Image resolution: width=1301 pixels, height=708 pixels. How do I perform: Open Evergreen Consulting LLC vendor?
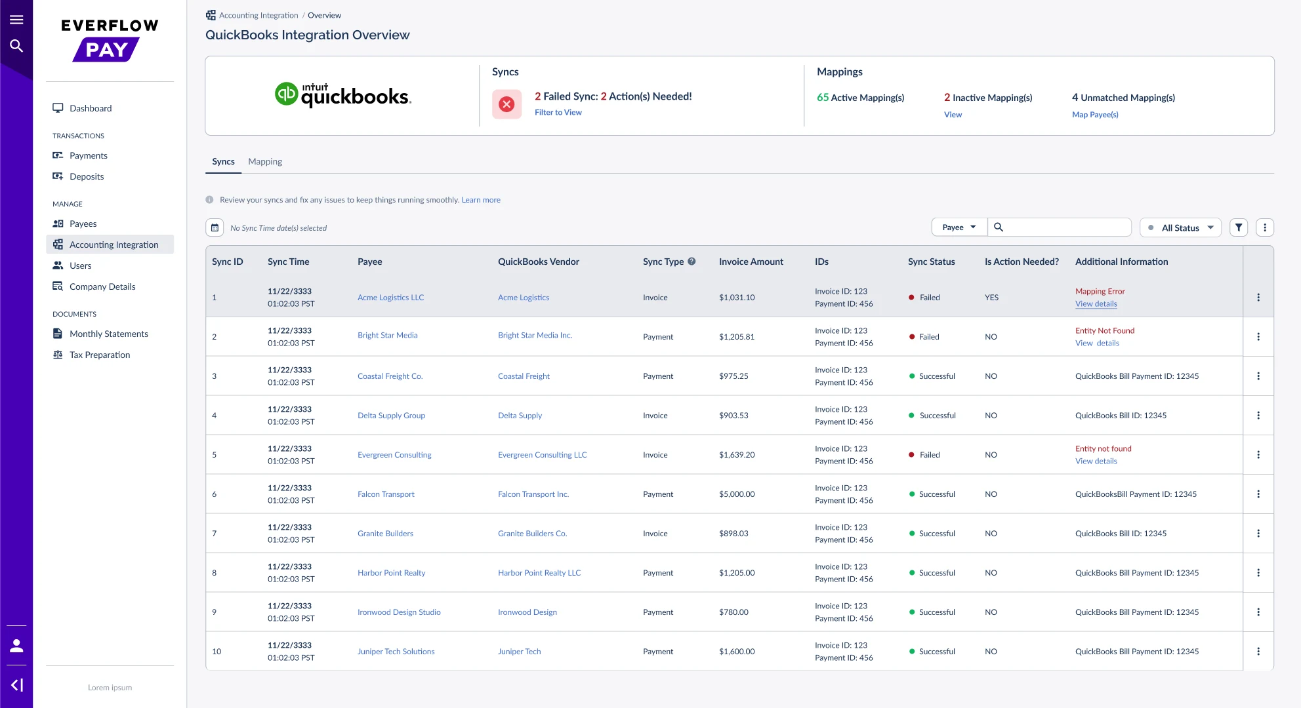542,455
